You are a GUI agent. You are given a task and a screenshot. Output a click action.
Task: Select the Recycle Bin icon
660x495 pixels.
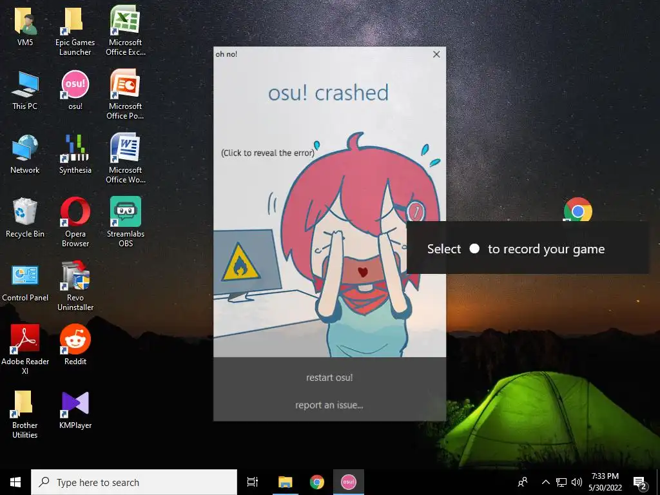tap(25, 218)
